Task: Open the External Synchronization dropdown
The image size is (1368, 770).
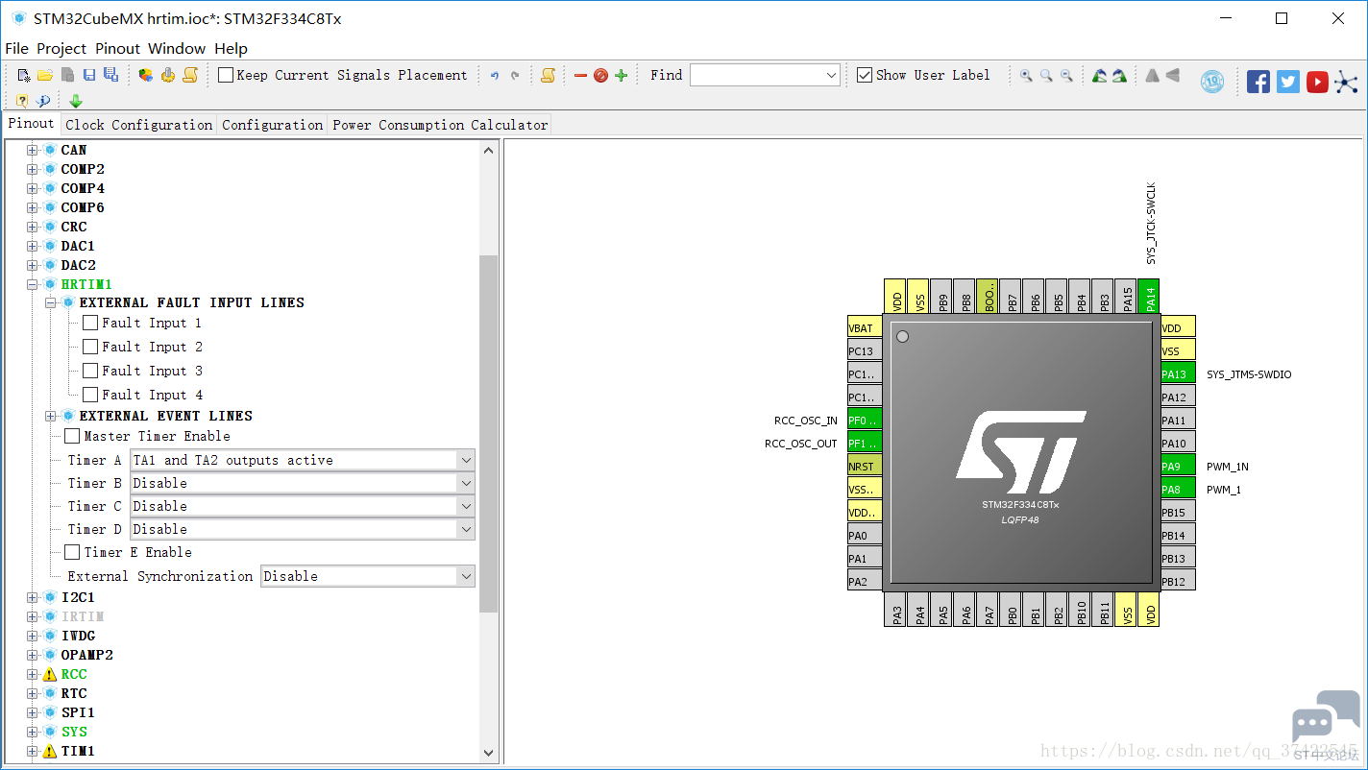Action: coord(368,576)
